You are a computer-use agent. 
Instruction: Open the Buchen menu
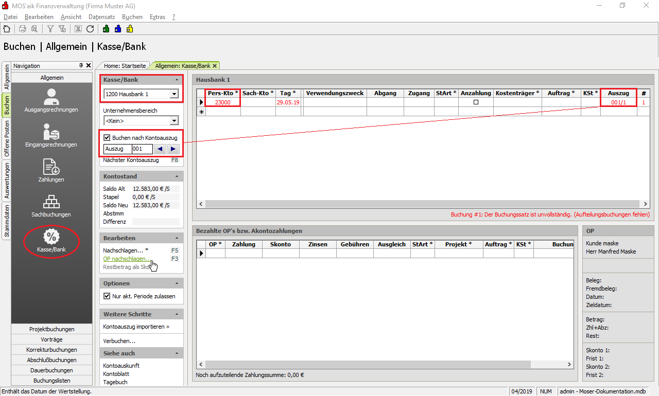tap(132, 17)
